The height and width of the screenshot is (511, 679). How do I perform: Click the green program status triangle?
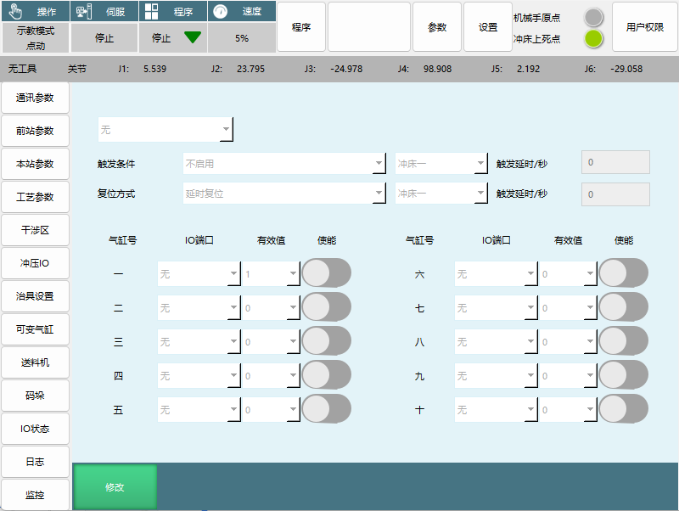[x=193, y=37]
